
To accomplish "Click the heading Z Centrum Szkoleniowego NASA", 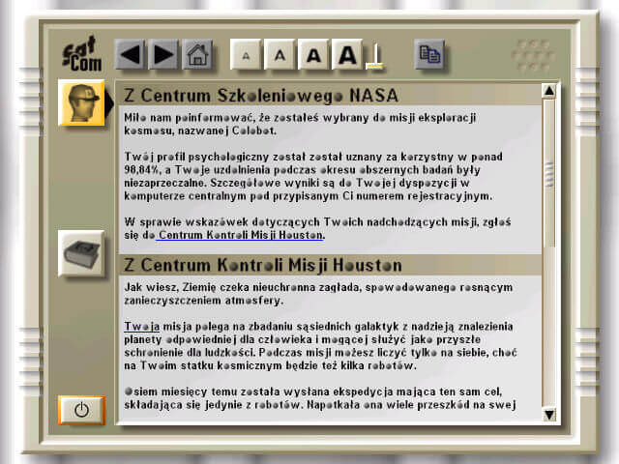I will (261, 96).
